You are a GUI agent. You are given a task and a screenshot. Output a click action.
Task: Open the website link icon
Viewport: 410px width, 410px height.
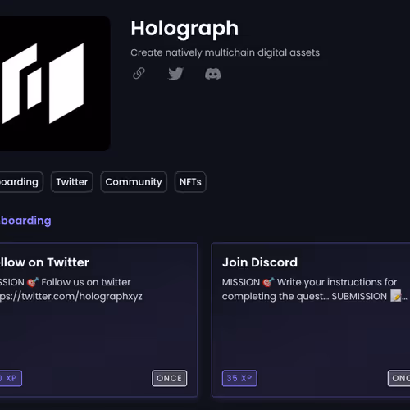coord(139,73)
